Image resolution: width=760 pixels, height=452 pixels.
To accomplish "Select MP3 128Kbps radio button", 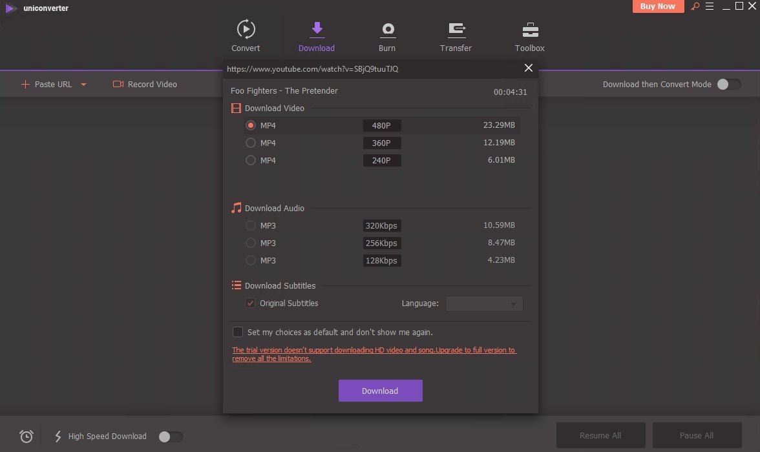I will pos(251,261).
